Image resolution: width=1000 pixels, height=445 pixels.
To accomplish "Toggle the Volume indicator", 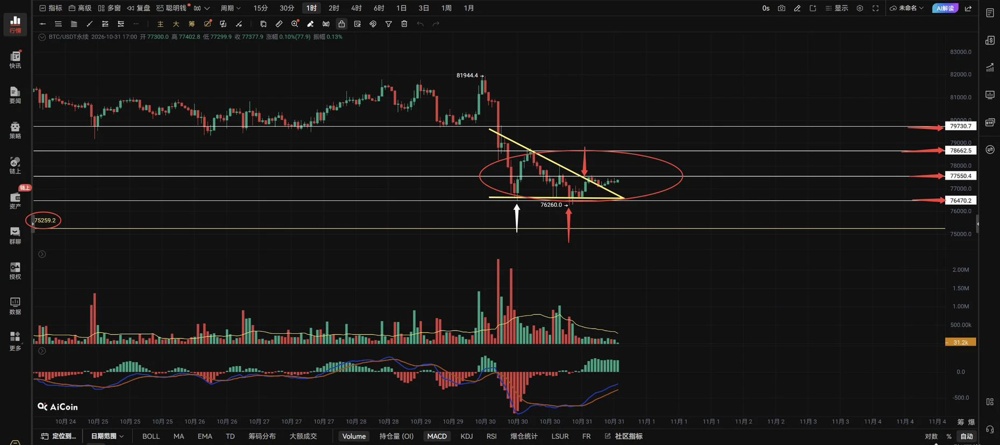I will pos(354,436).
